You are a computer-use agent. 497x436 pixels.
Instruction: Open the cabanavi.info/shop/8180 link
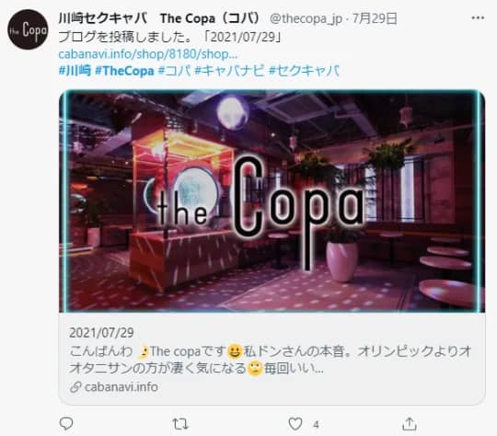point(148,54)
